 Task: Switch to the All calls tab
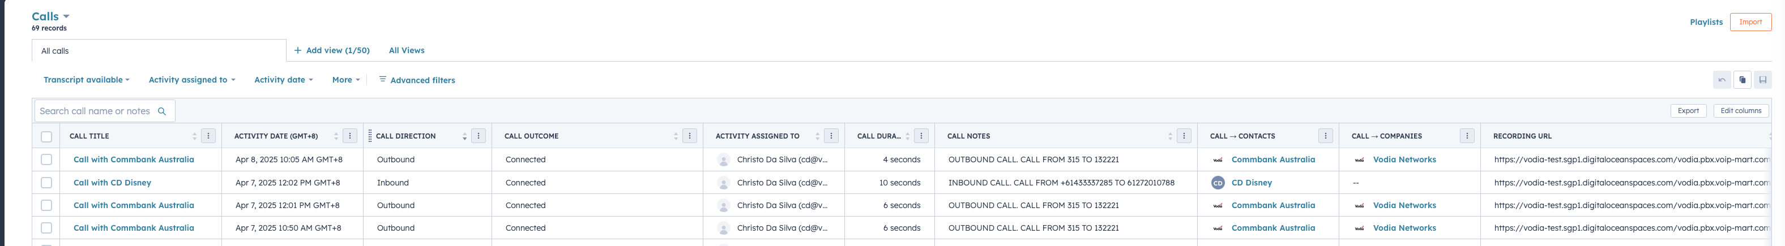159,50
